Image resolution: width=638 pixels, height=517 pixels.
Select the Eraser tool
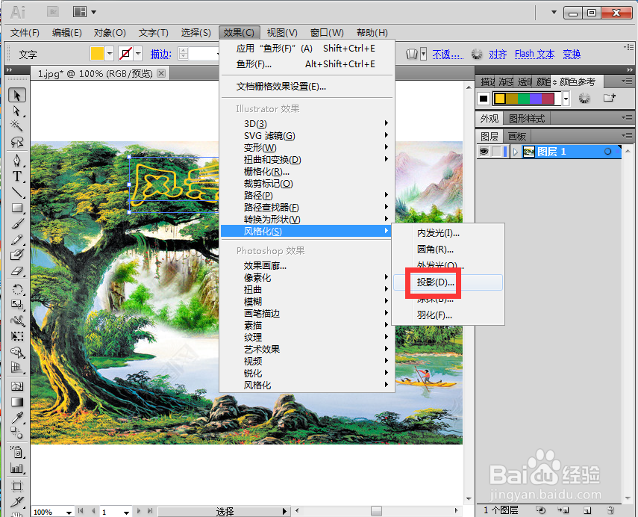(x=16, y=271)
